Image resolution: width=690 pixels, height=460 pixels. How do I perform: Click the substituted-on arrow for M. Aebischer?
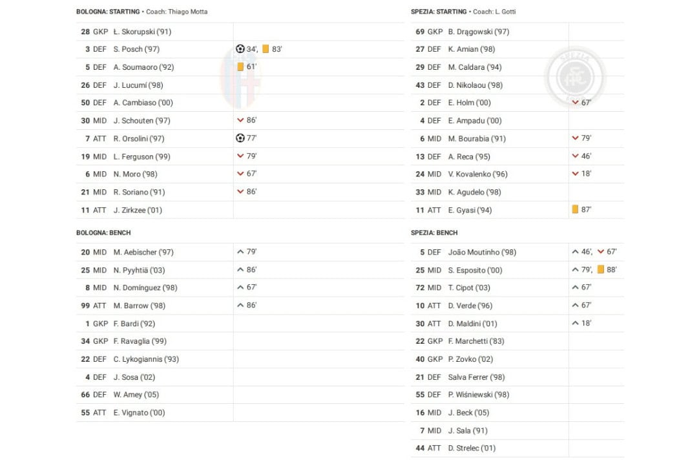click(x=240, y=252)
